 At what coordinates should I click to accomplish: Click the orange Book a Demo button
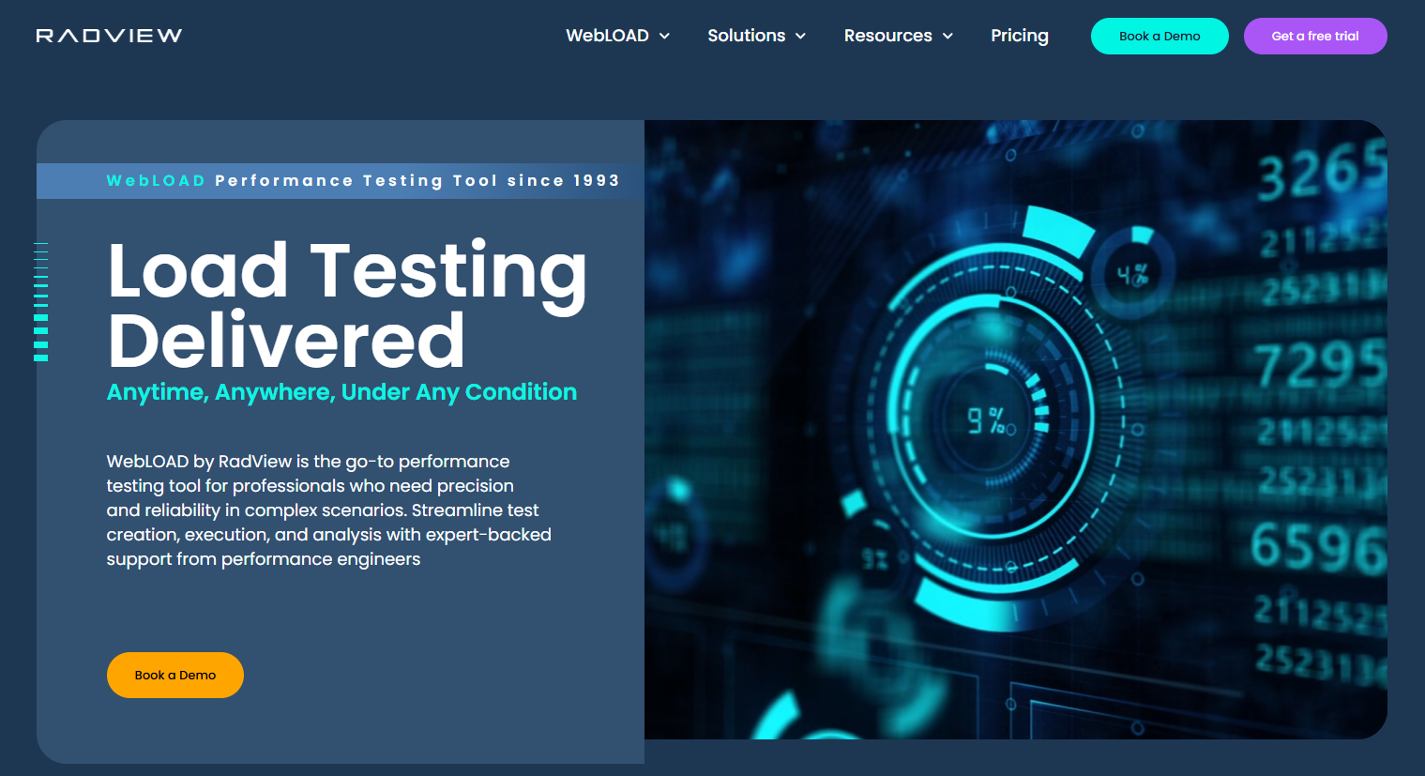click(175, 675)
